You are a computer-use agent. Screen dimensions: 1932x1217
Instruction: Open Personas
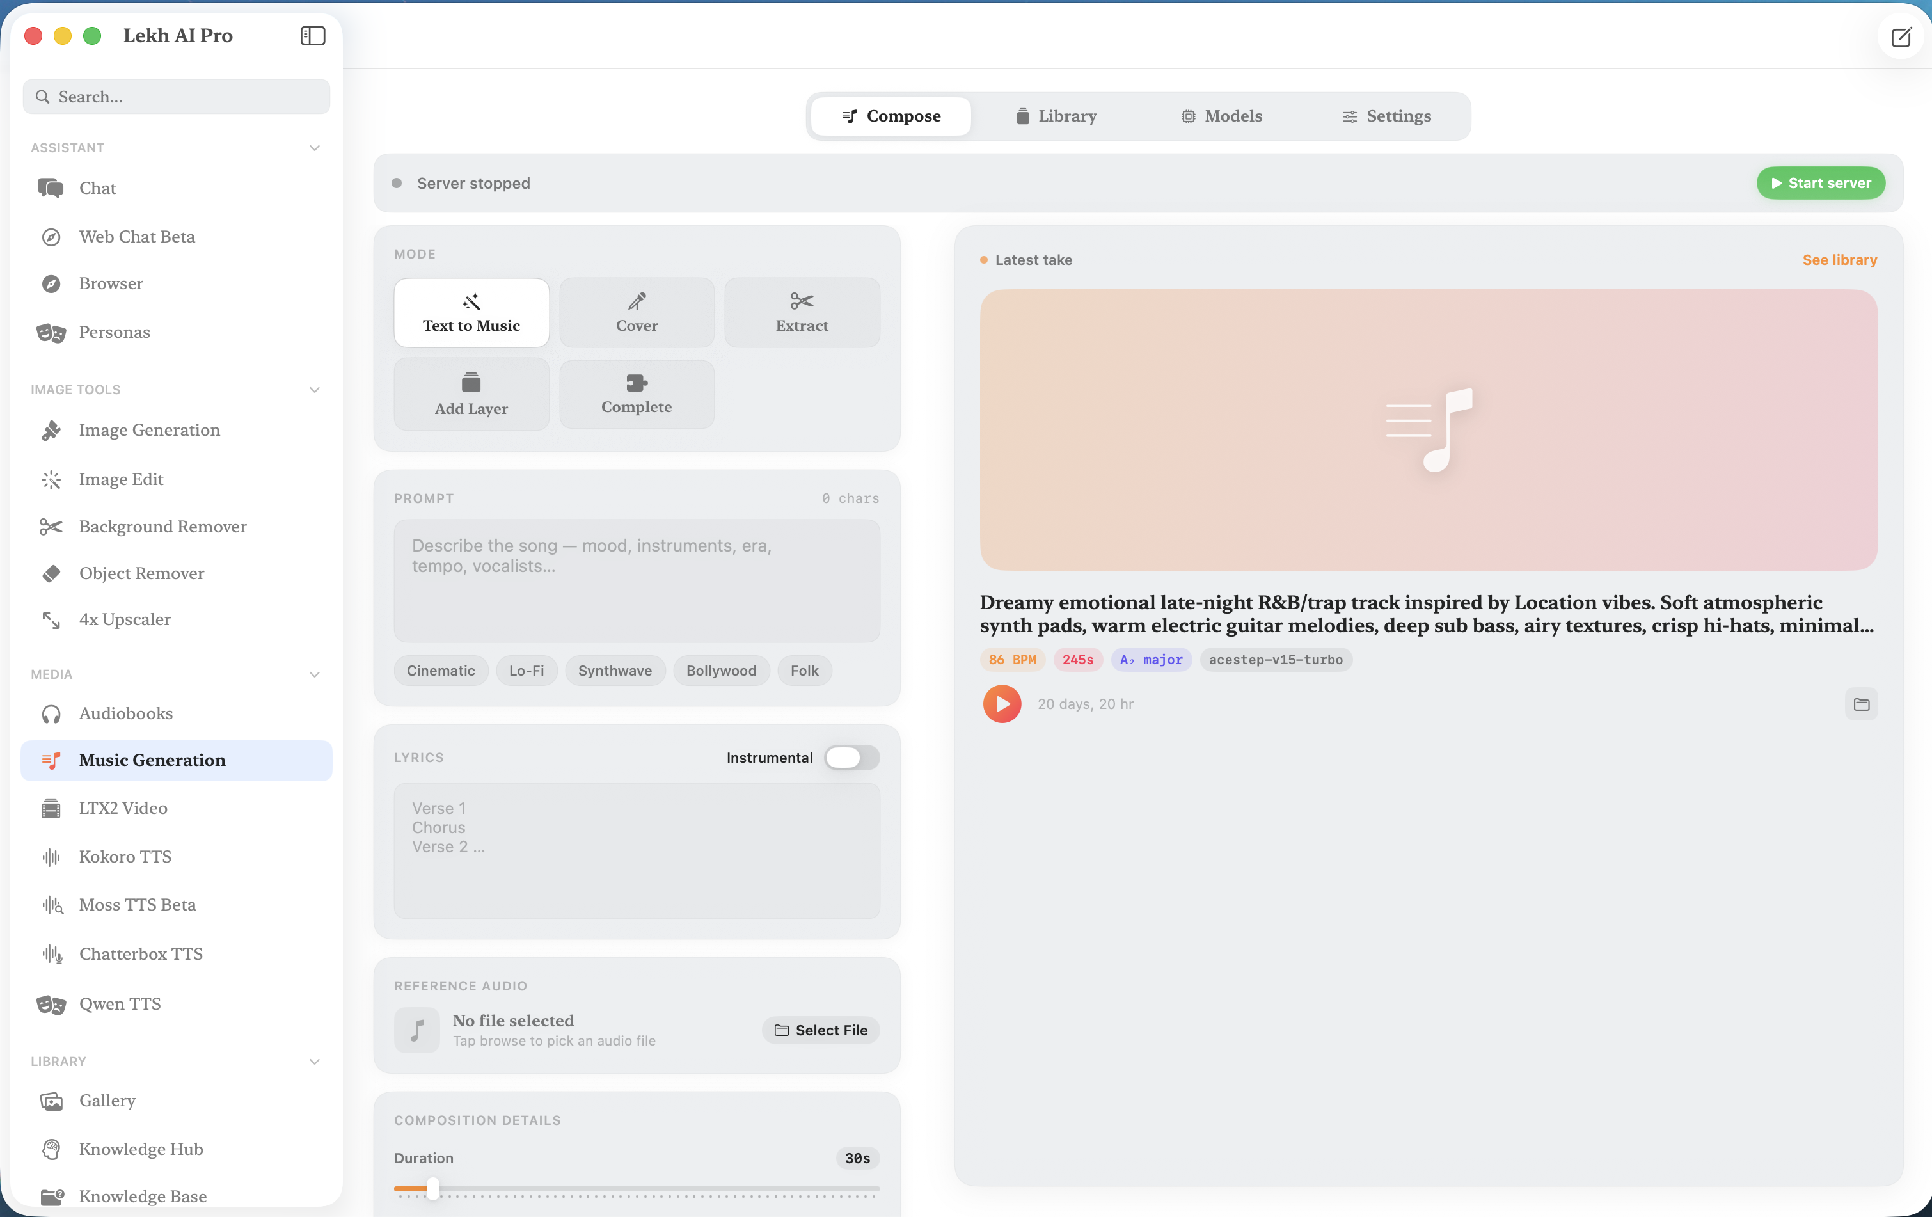176,332
